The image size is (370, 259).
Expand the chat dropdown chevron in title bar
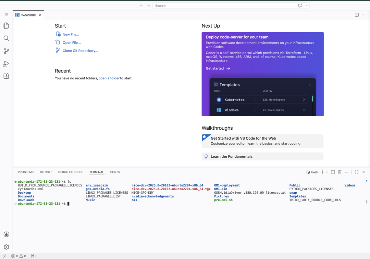(307, 6)
